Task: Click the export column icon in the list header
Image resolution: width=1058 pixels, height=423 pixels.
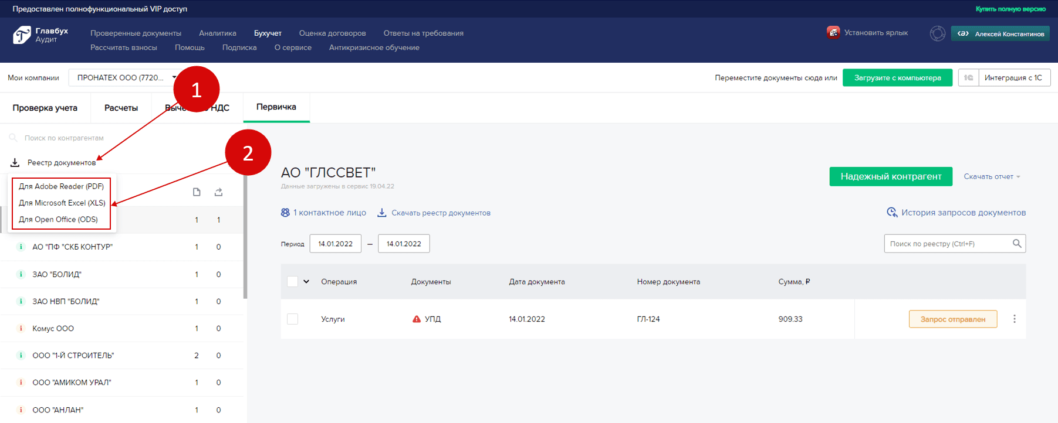Action: [x=218, y=192]
